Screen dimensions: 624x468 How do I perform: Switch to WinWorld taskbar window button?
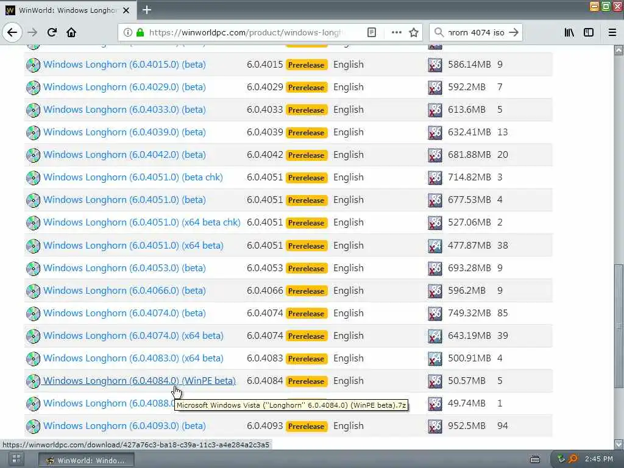(x=87, y=460)
